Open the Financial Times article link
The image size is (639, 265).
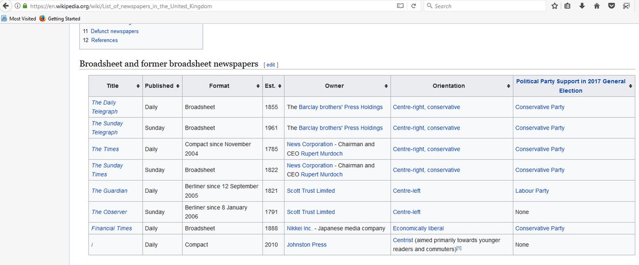112,228
